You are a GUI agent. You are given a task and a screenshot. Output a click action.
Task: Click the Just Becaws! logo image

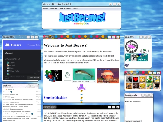[x=82, y=19]
